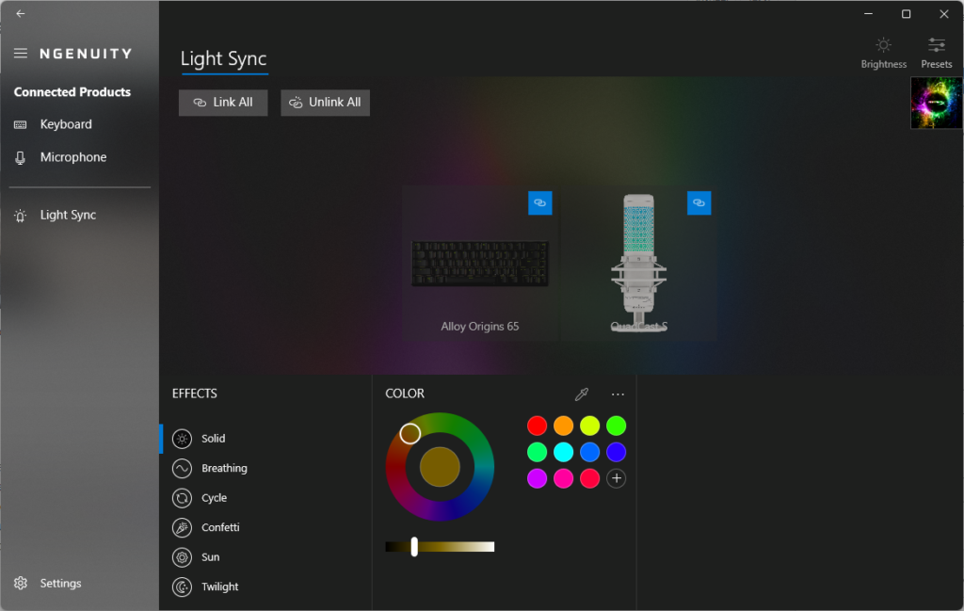Click the Link All button
Screen dimensions: 964x611
[223, 103]
